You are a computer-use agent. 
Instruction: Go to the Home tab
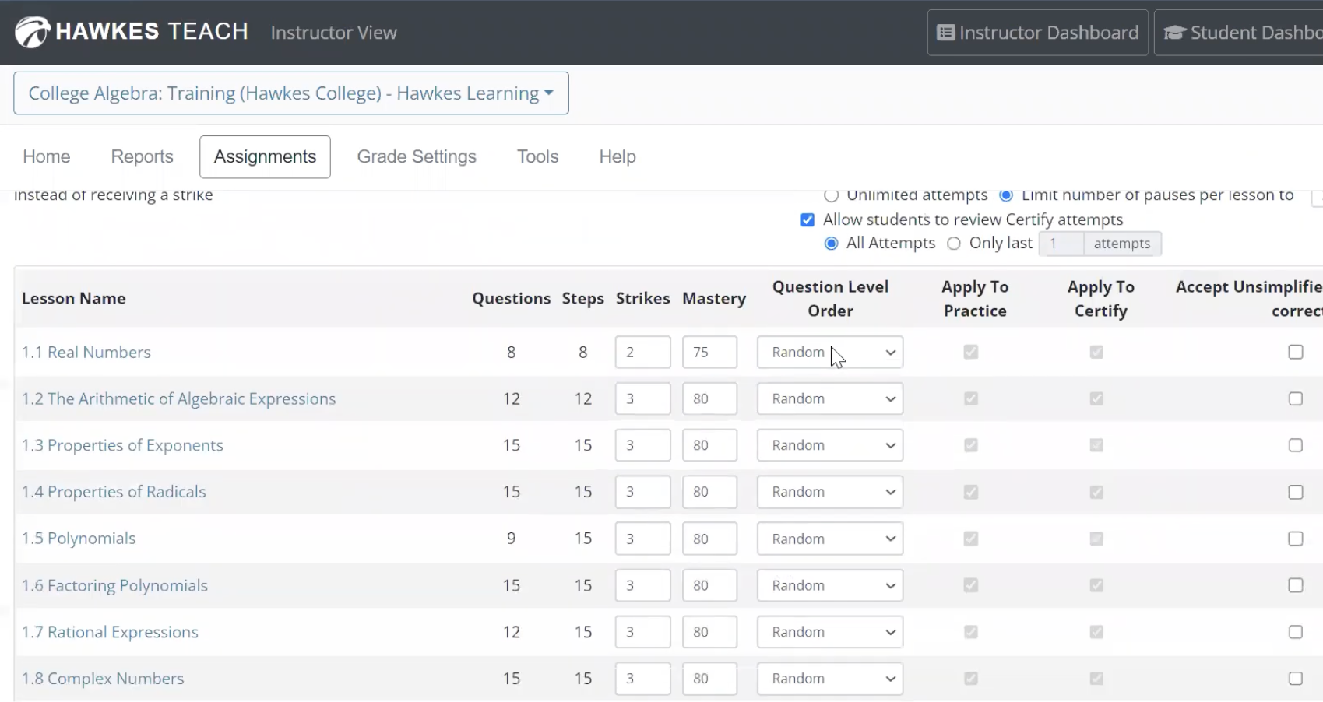coord(47,156)
